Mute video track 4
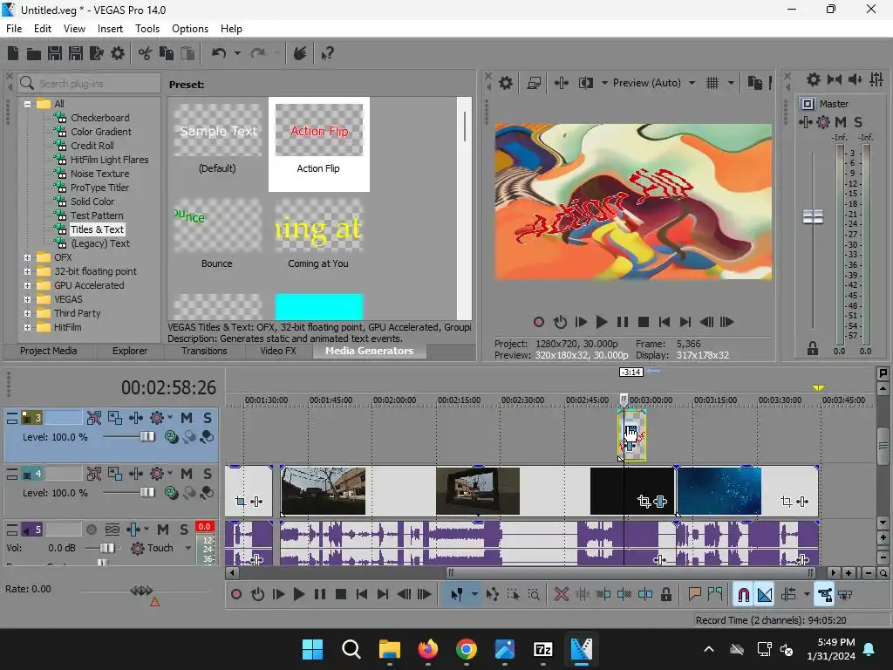Screen dimensions: 893x670 (x=187, y=474)
